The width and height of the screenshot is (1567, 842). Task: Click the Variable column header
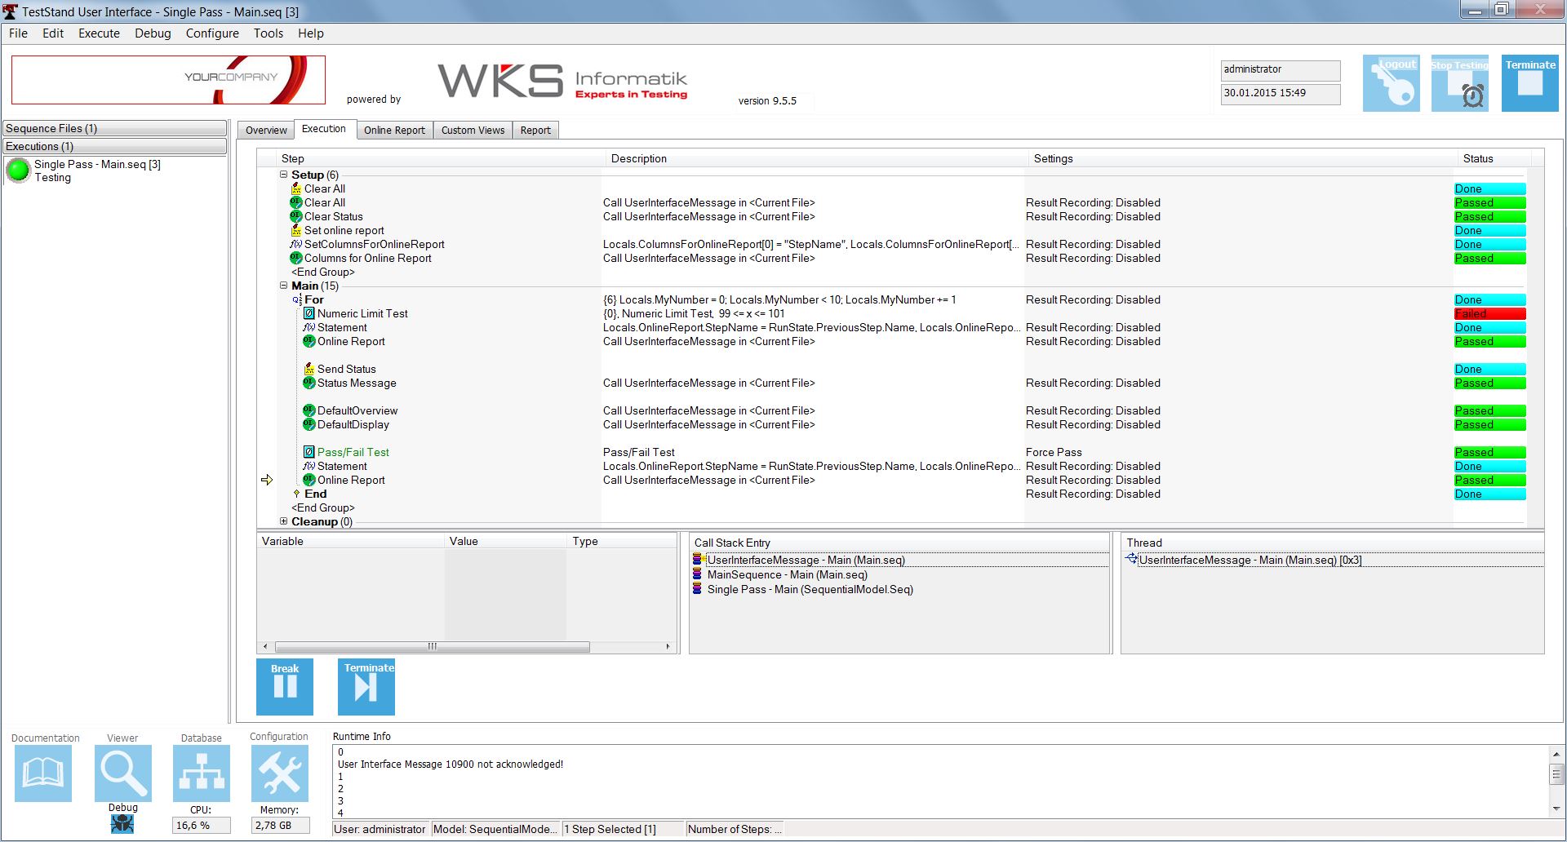(350, 541)
